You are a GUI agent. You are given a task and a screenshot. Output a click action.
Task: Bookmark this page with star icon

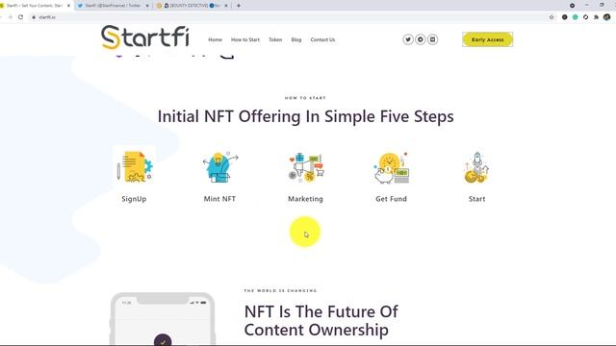[x=552, y=17]
